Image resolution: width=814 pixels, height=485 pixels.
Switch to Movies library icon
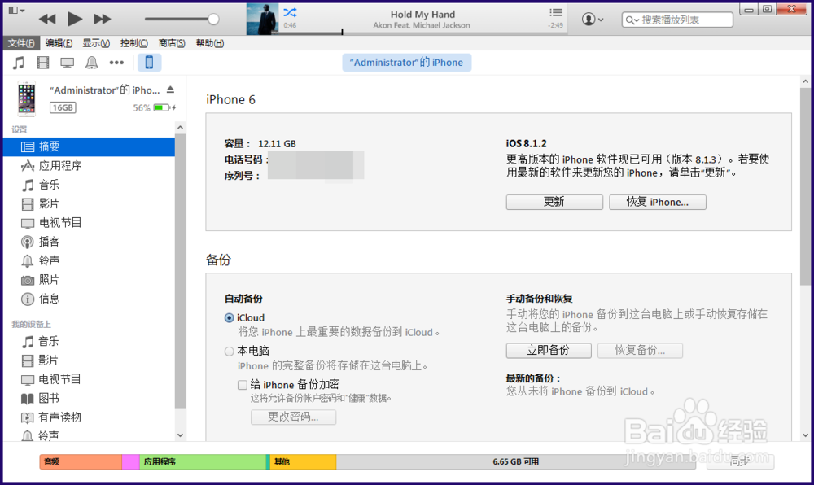click(43, 63)
